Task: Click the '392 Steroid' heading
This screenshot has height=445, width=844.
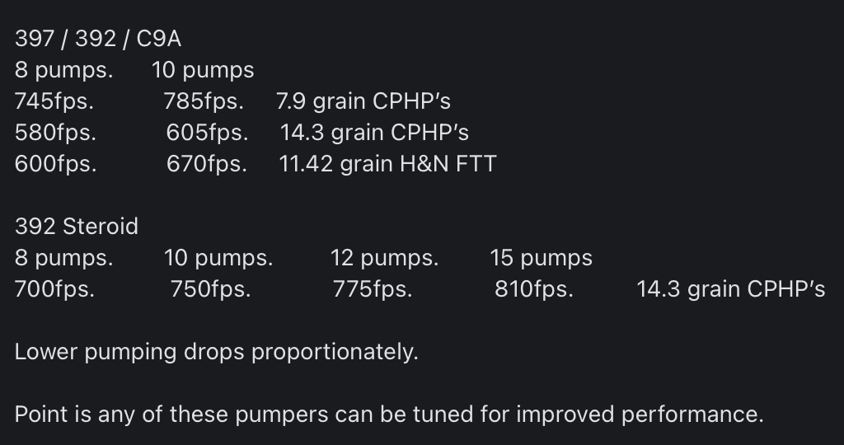Action: (77, 227)
